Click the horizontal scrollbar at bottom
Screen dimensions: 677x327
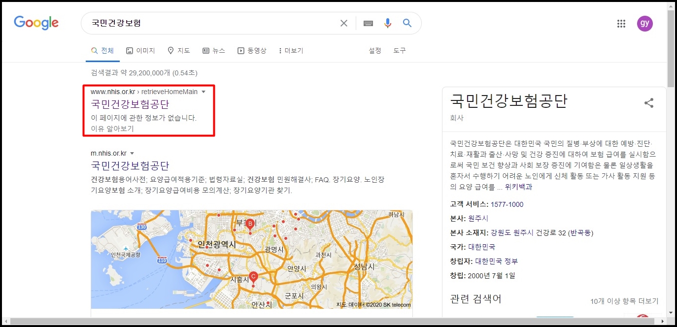(x=333, y=322)
